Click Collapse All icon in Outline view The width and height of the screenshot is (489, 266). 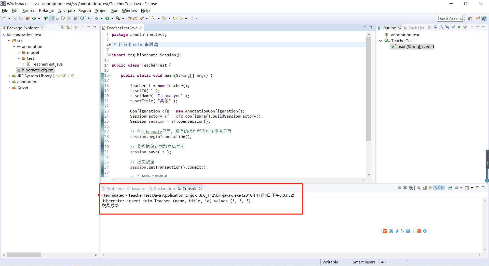click(x=436, y=27)
